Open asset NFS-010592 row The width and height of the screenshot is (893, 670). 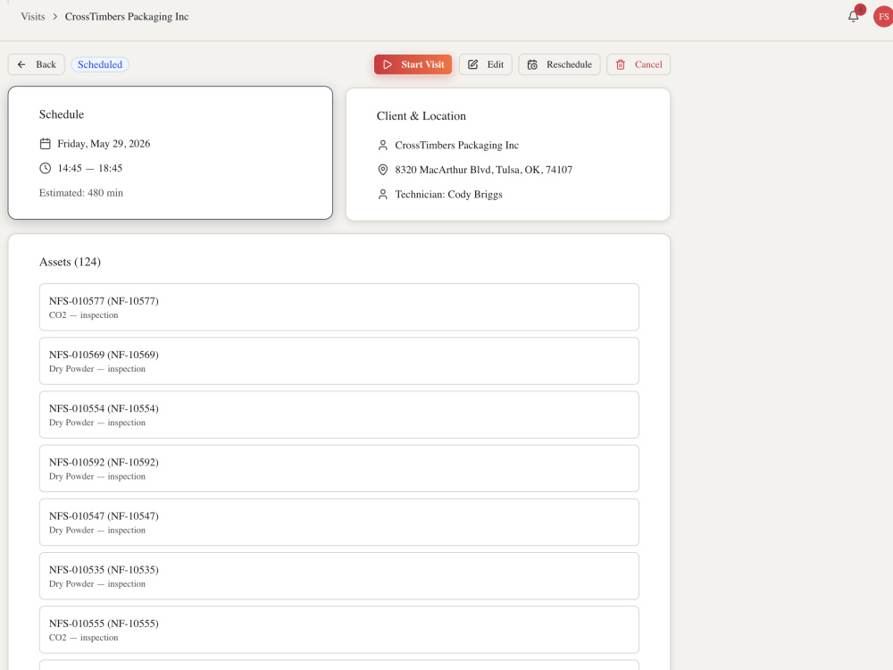(x=338, y=468)
